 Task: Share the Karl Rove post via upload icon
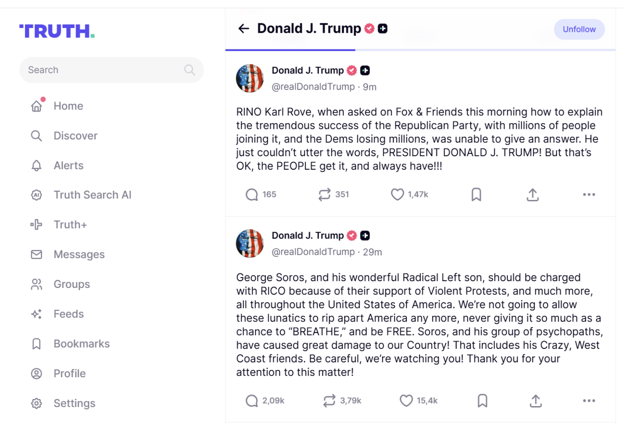click(532, 194)
